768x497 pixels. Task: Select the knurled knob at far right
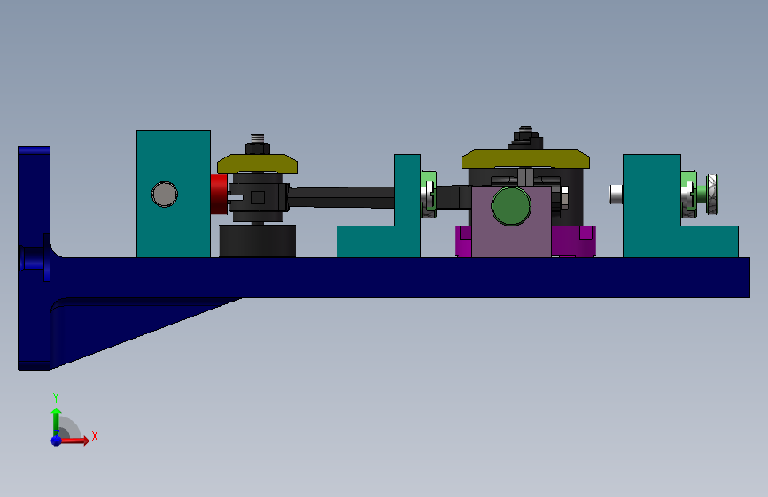pyautogui.click(x=711, y=195)
